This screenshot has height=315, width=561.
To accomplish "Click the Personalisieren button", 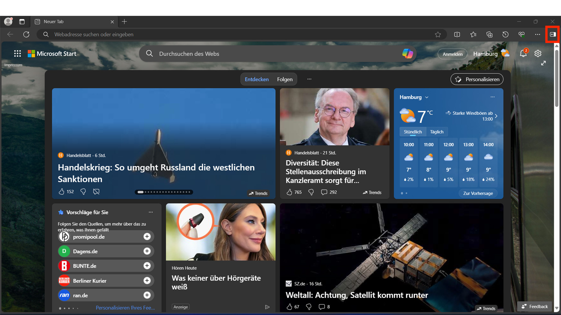I will tap(477, 79).
